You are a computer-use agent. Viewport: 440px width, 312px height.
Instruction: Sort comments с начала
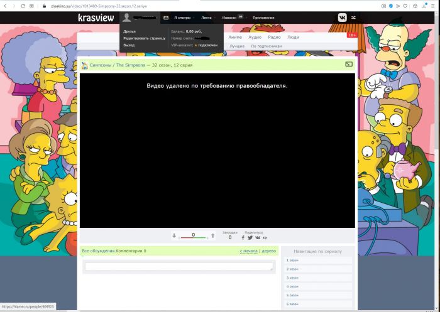click(x=249, y=251)
